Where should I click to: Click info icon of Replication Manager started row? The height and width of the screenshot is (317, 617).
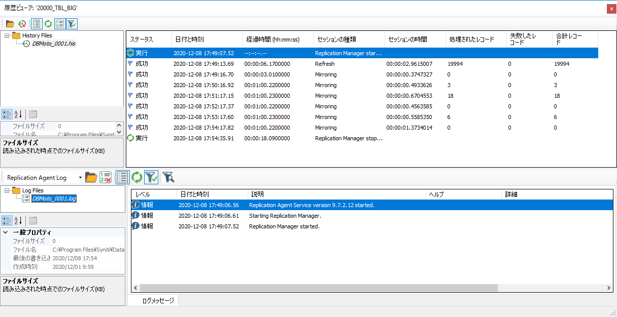pyautogui.click(x=135, y=226)
